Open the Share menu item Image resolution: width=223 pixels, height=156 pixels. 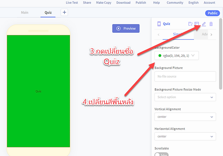coord(87,3)
